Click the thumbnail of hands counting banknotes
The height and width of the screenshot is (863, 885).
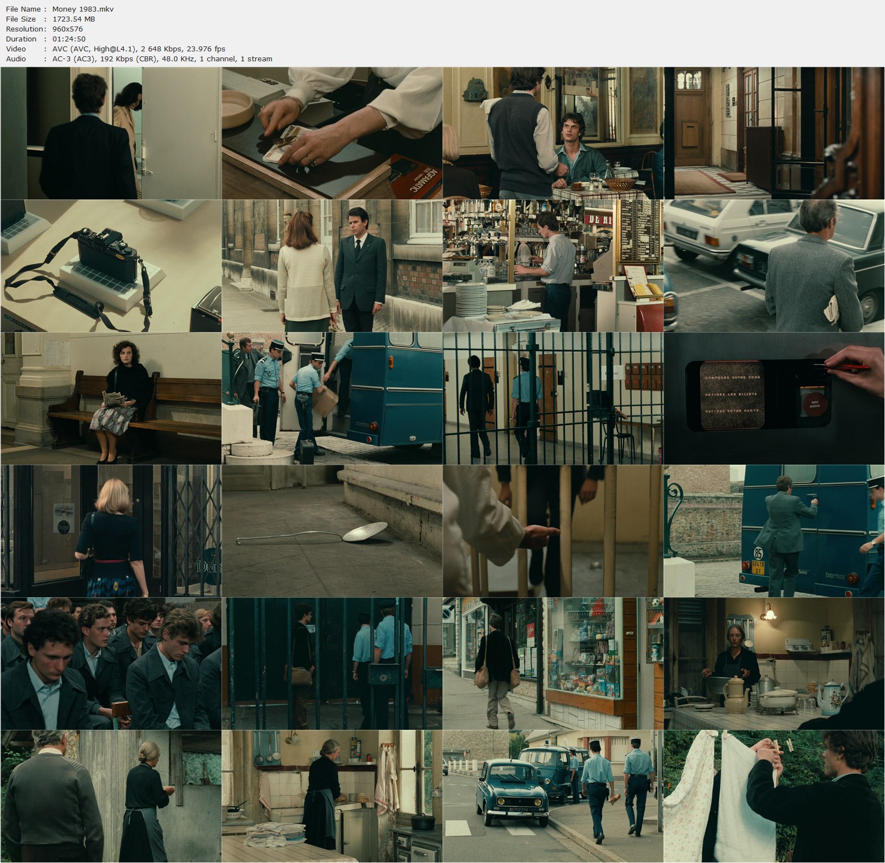point(332,133)
